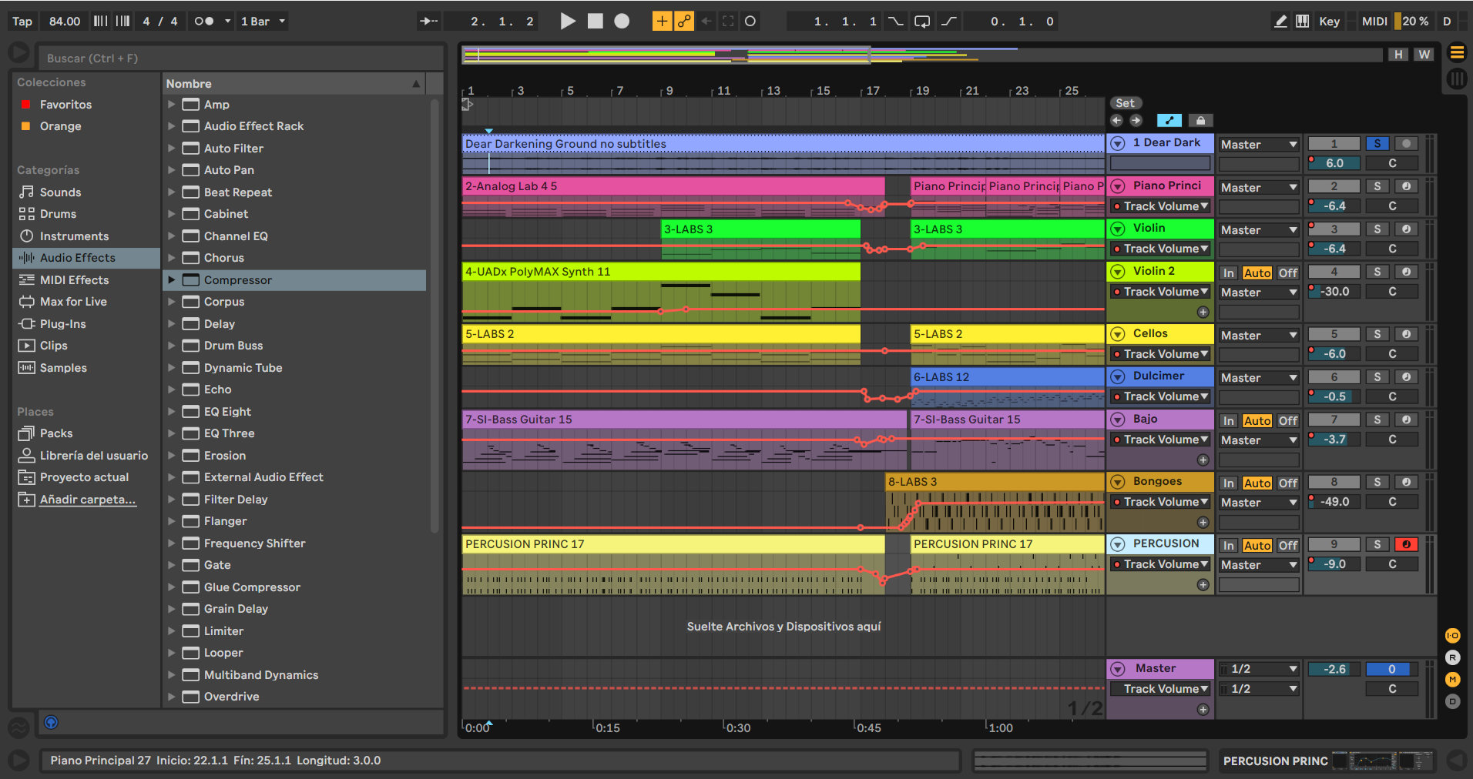Image resolution: width=1473 pixels, height=779 pixels.
Task: Expand the Compressor folder in browser
Action: coord(172,280)
